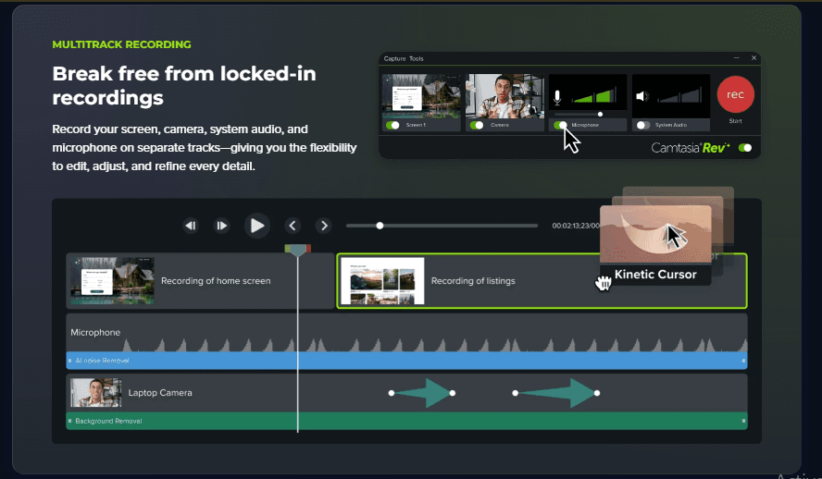Click the playback scrubber handle
Viewport: 822px width, 479px height.
click(380, 226)
